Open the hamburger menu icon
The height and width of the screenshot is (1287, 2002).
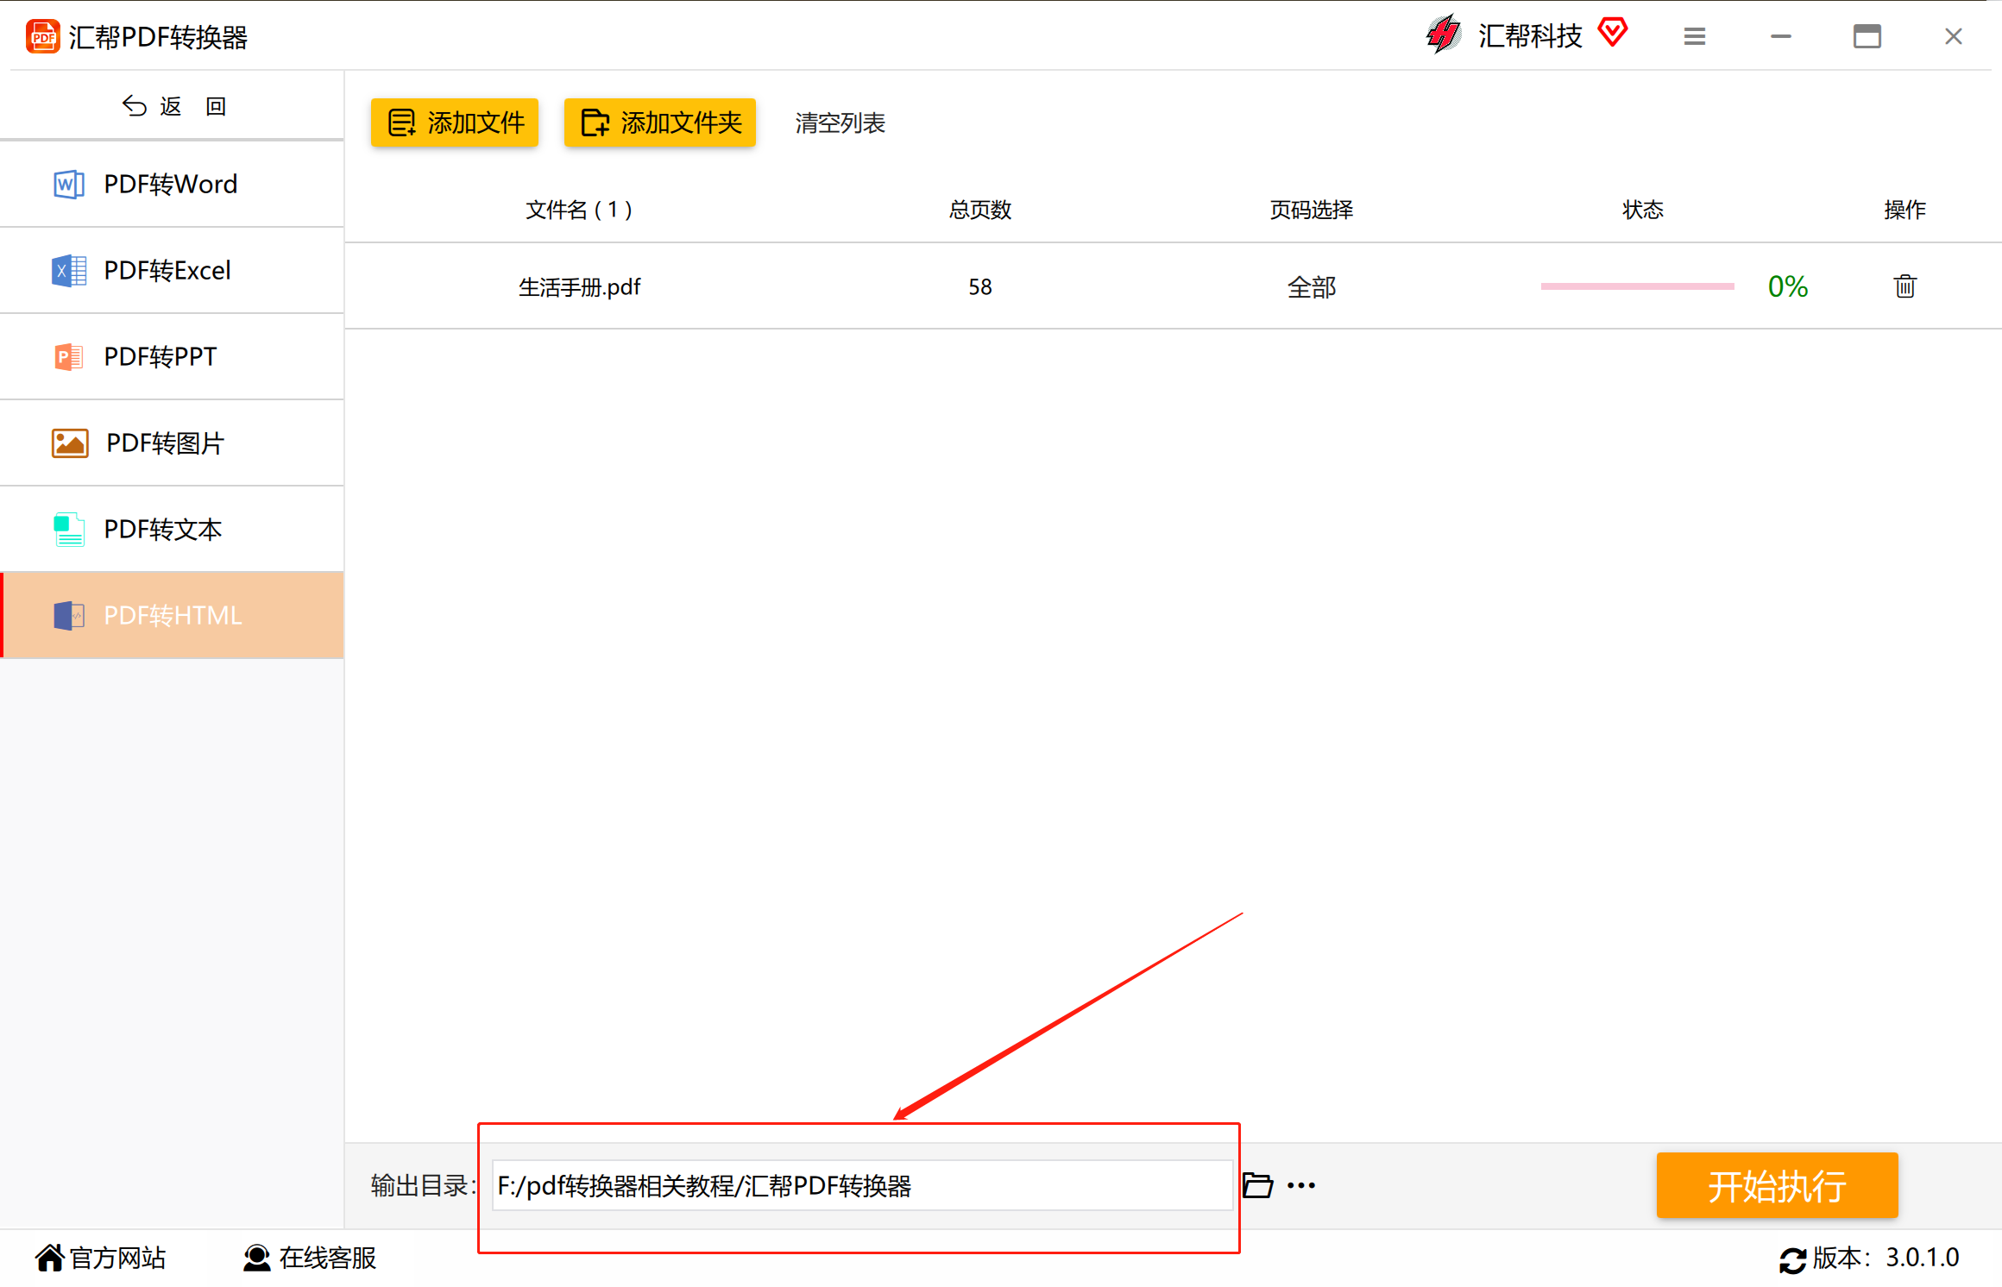click(1695, 36)
